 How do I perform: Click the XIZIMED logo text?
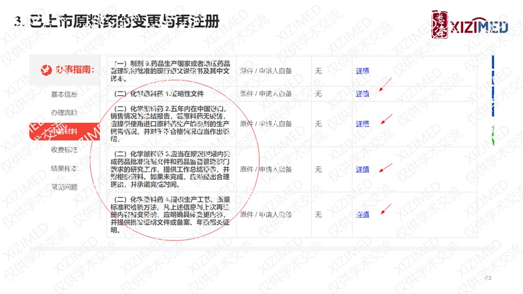tap(481, 27)
